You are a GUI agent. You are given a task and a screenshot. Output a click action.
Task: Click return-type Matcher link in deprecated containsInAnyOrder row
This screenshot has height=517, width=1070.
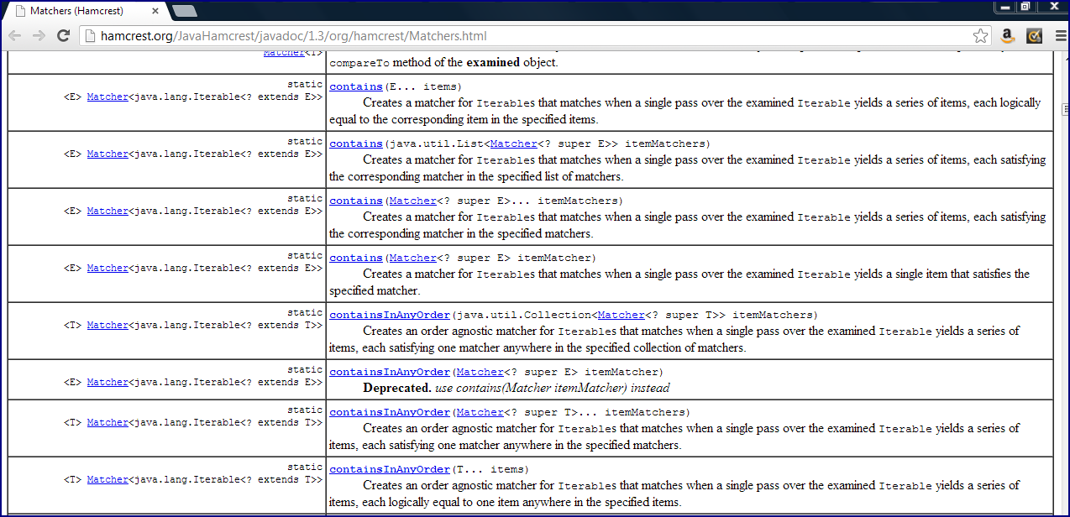[108, 382]
